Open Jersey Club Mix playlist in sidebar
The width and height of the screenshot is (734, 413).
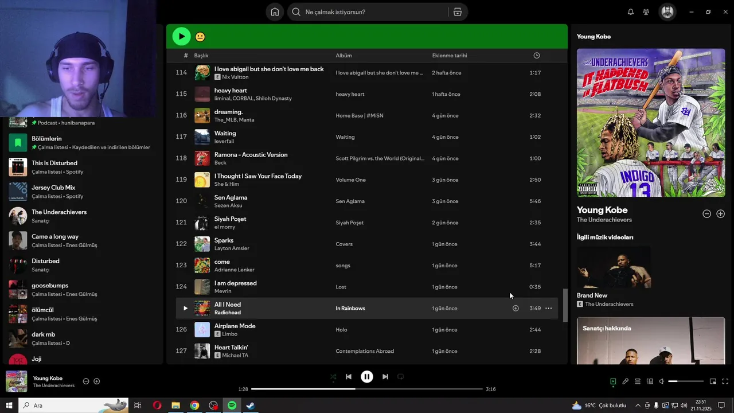point(82,192)
